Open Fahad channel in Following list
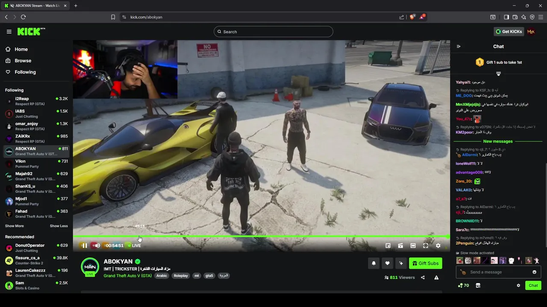Image resolution: width=547 pixels, height=307 pixels. [36, 214]
